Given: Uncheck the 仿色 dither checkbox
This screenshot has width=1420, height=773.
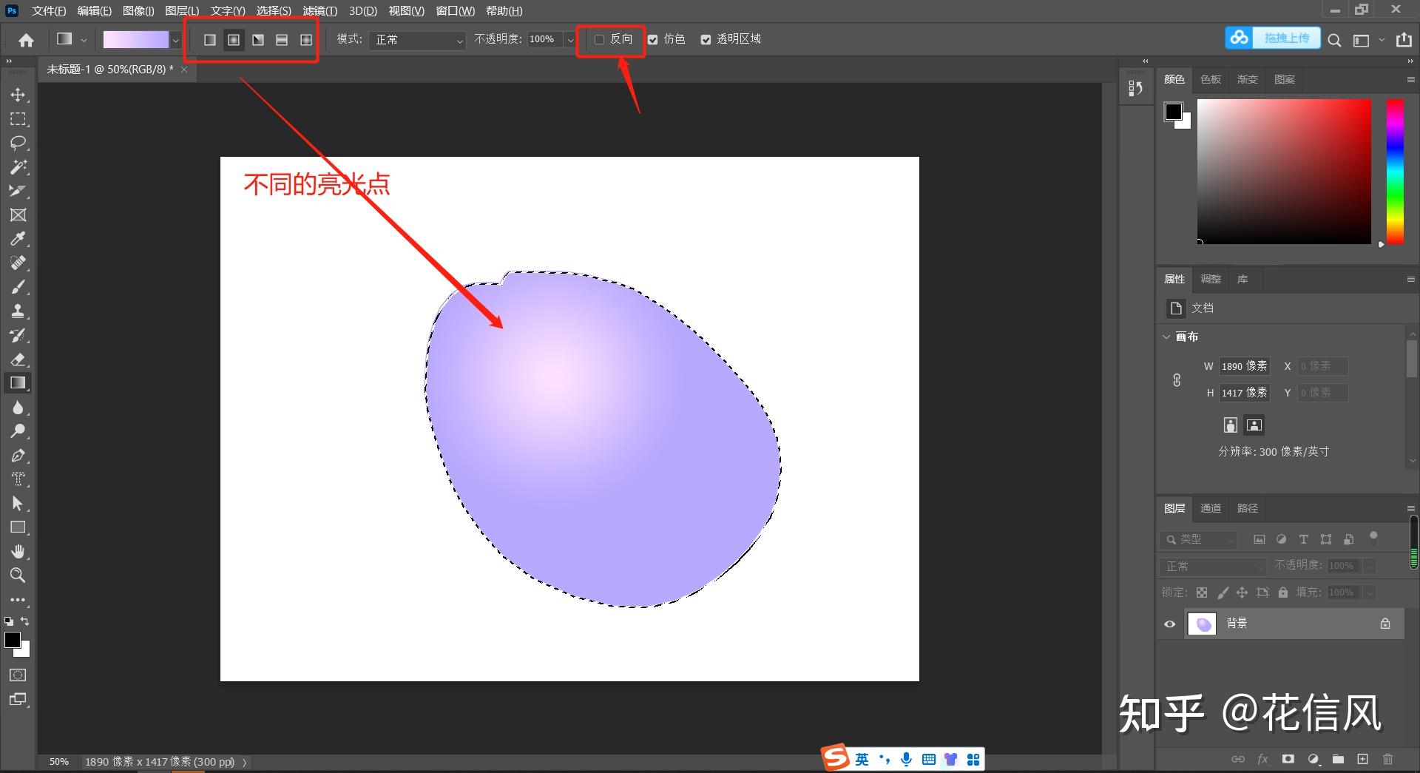Looking at the screenshot, I should 653,40.
